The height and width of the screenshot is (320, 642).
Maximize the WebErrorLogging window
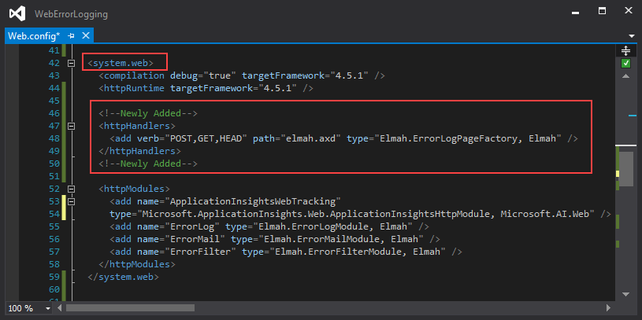pyautogui.click(x=603, y=12)
